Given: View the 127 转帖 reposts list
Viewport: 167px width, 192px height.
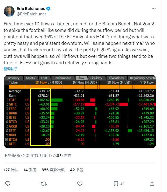Looking at the screenshot, I should coord(11,170).
